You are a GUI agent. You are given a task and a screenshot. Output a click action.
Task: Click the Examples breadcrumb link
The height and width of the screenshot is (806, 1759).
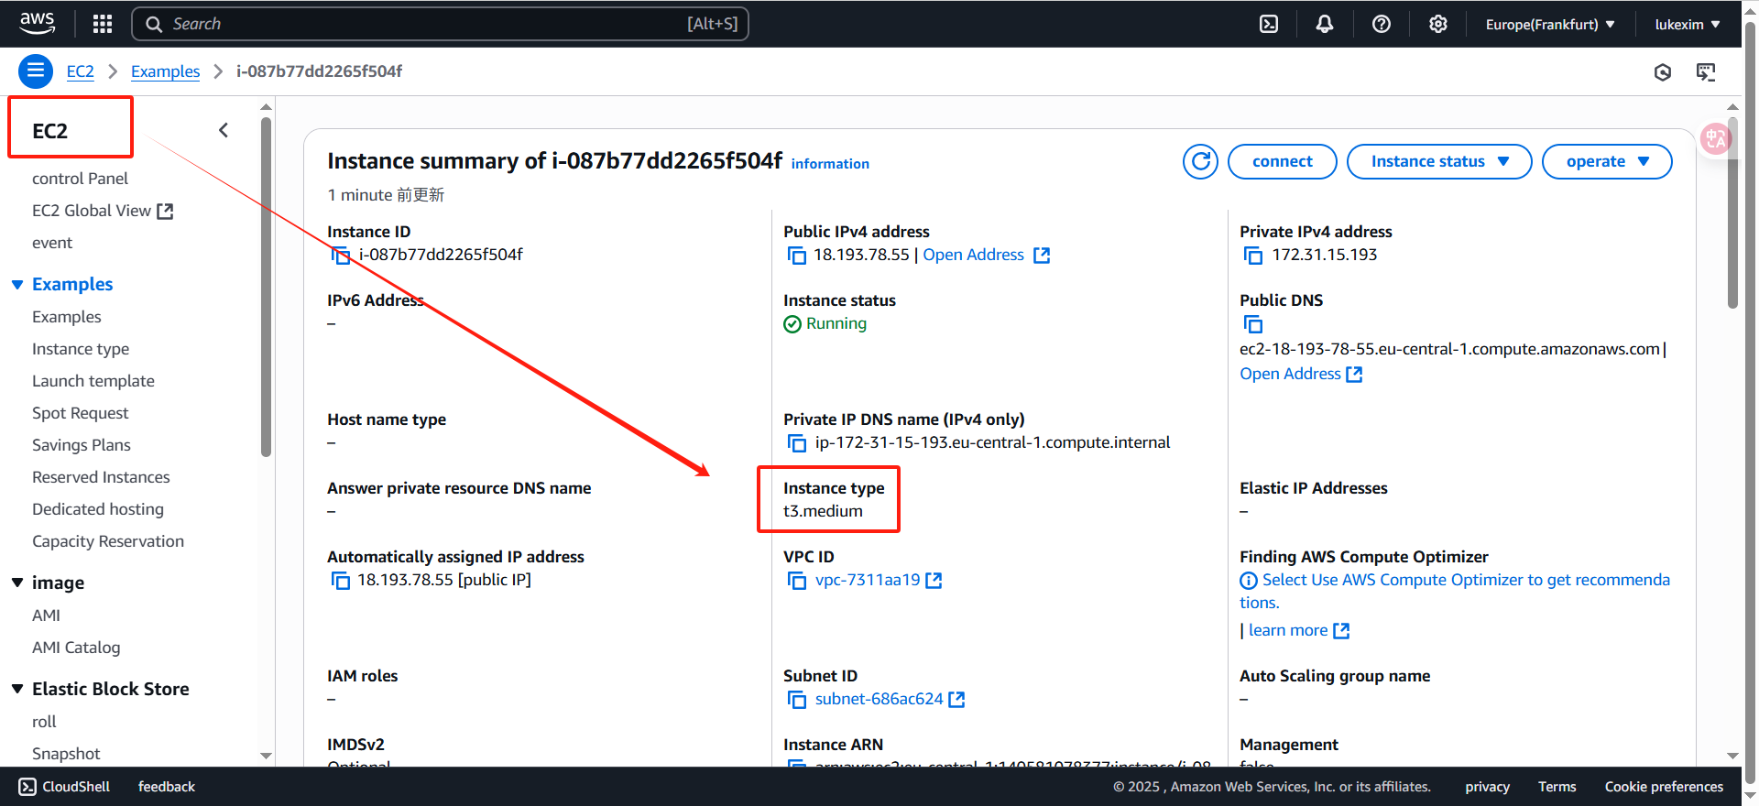tap(165, 71)
